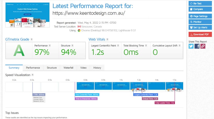Viewport: 214px width, 119px height.
Task: Click the grade A letter
Action: pyautogui.click(x=19, y=51)
